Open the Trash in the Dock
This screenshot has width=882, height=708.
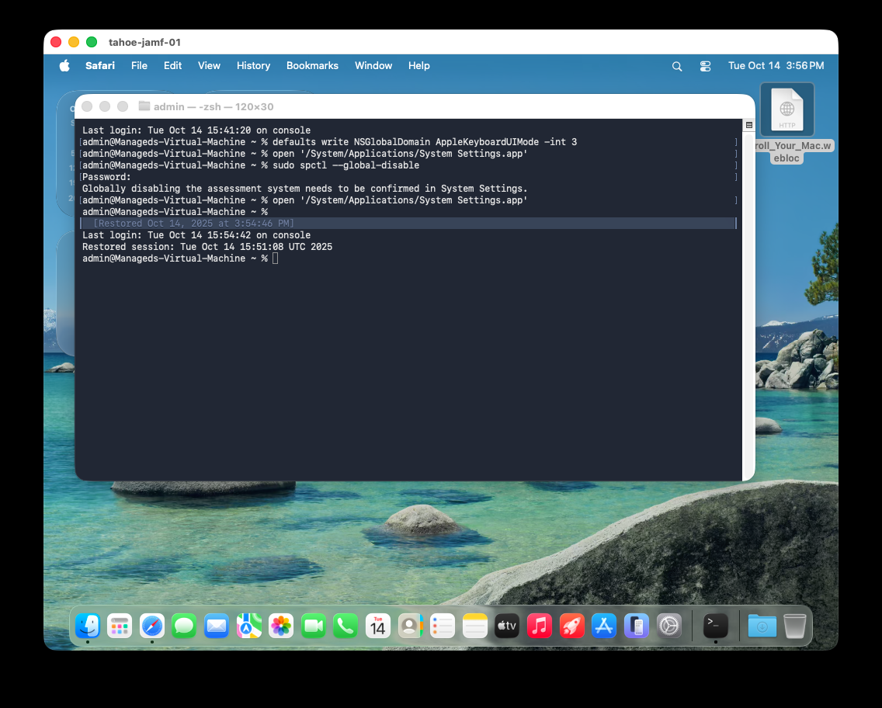[x=795, y=626]
